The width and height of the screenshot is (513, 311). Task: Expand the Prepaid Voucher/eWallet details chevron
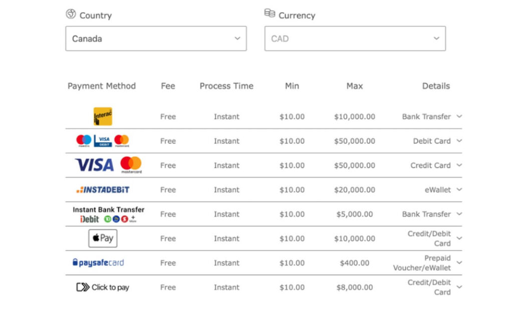tap(459, 262)
